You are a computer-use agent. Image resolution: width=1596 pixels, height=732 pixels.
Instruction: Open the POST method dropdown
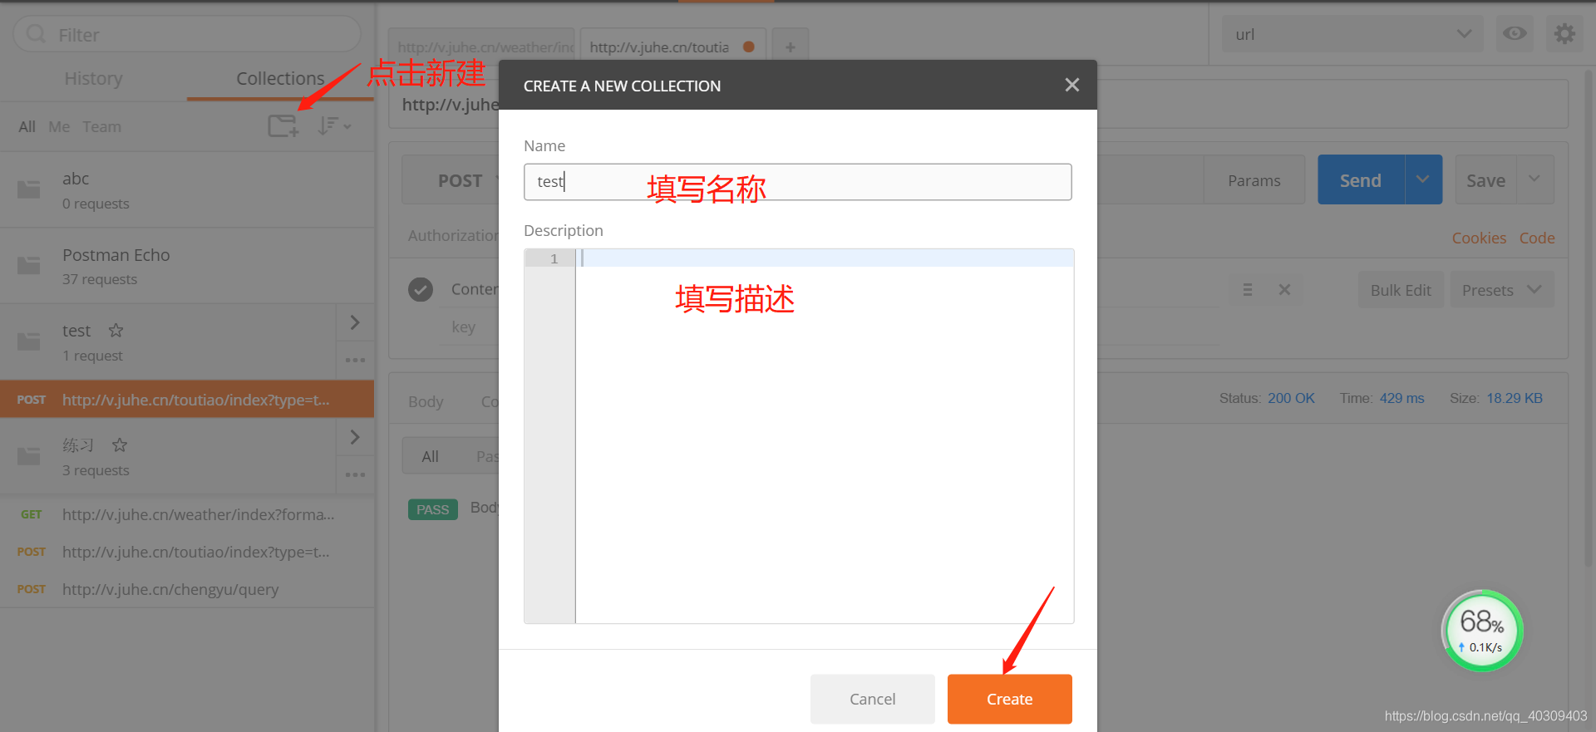[452, 180]
